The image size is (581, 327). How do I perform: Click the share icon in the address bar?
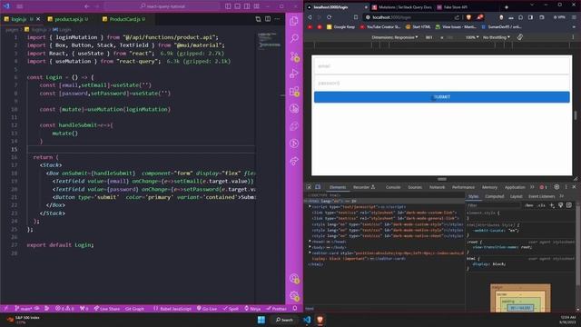click(x=457, y=17)
